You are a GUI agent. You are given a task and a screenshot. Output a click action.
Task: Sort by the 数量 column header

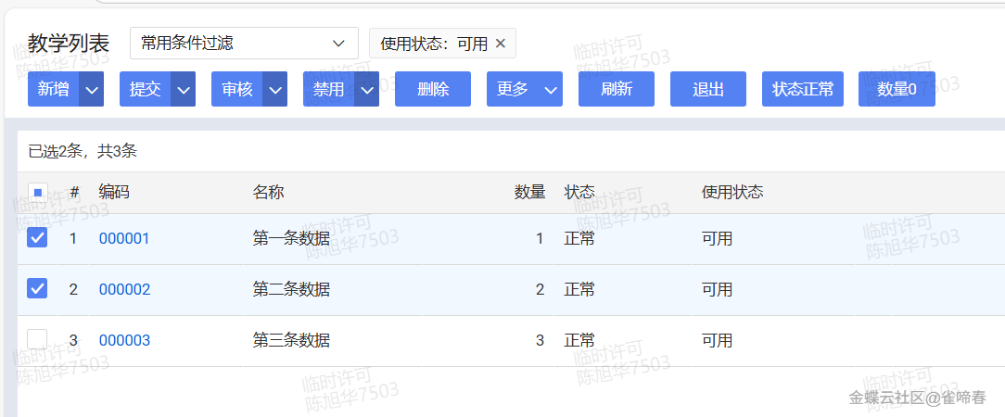click(530, 192)
